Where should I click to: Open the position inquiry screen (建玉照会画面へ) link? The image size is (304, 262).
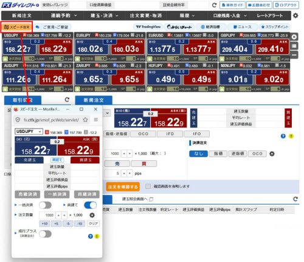(x=137, y=199)
